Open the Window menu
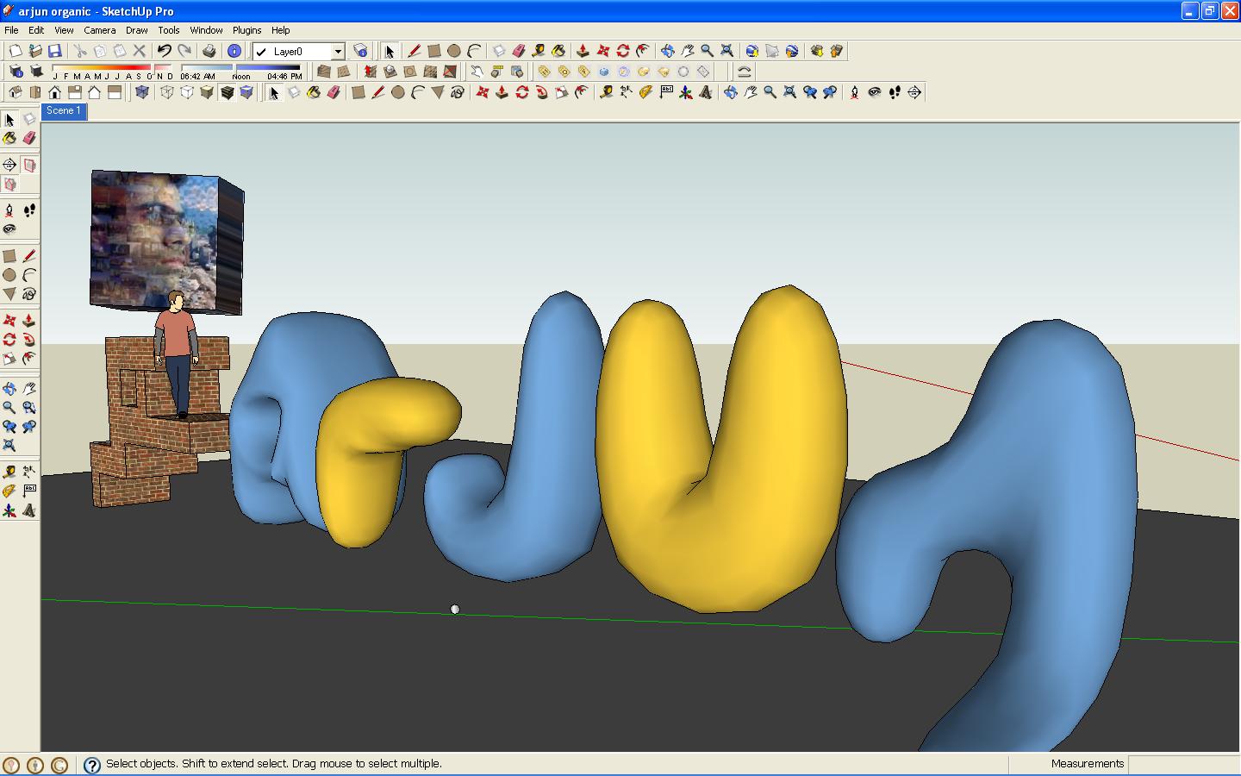1241x776 pixels. click(206, 30)
